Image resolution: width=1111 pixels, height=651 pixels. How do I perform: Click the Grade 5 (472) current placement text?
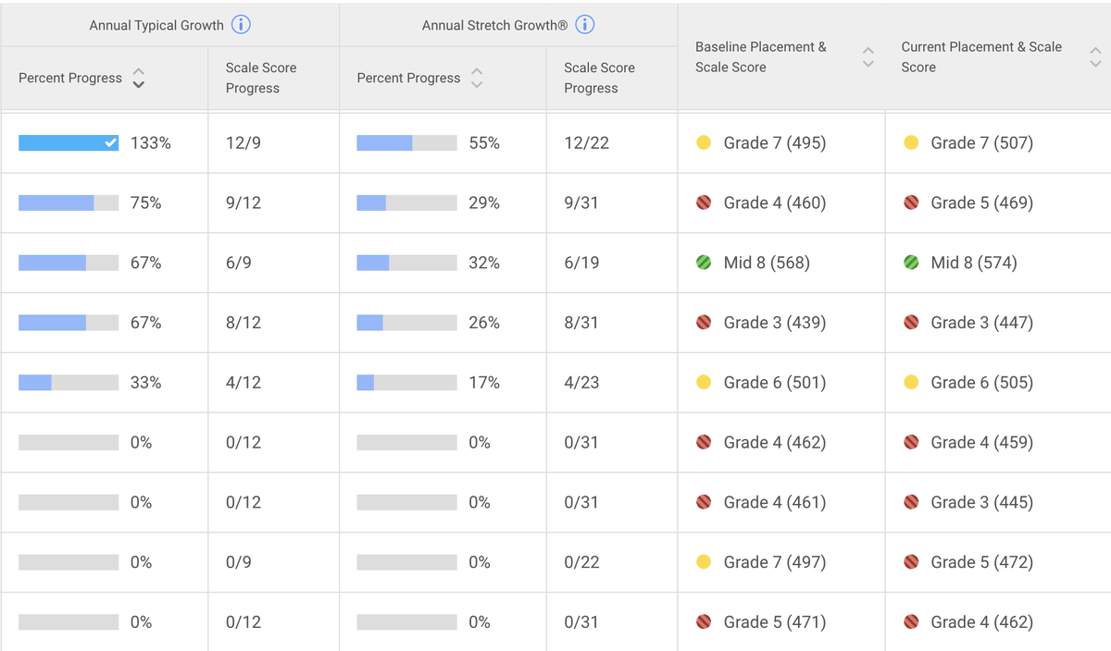click(982, 562)
